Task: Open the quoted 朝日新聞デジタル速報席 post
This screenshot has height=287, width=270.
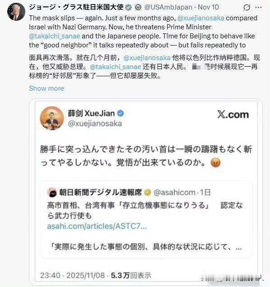Action: (x=146, y=219)
